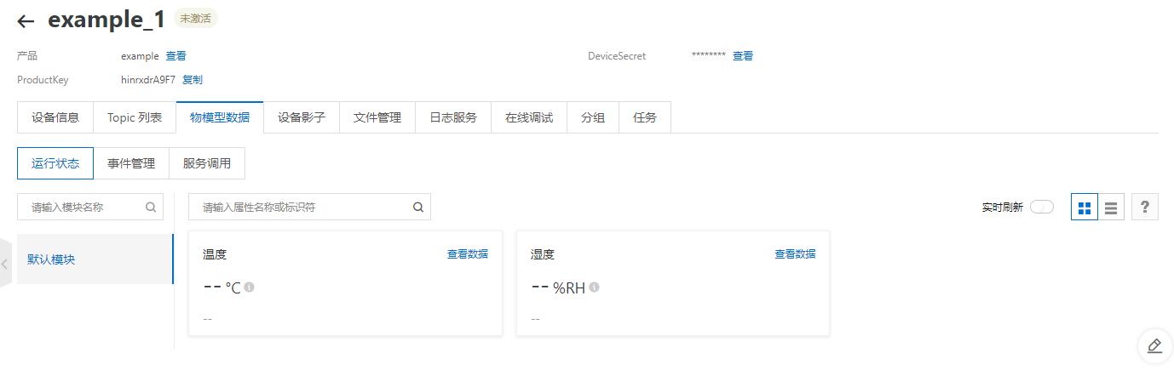Screen dimensions: 1174x370
Task: Click the ProductKey value hinrxdrA9F7
Action: pos(148,80)
